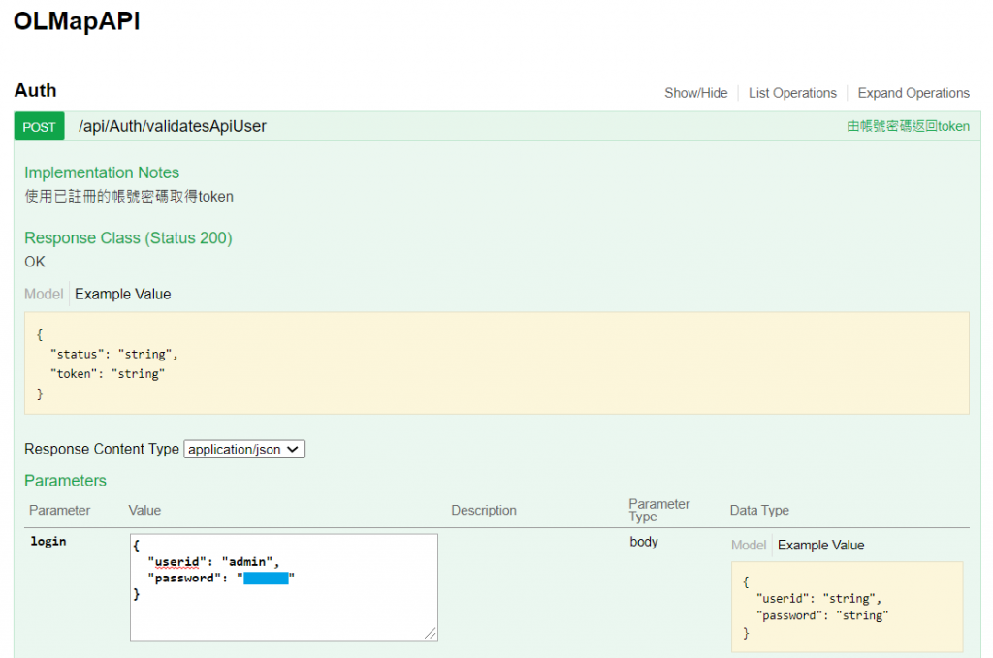Screen dimensions: 993x658
Task: Select Example Value tab in Data Type column
Action: [820, 545]
